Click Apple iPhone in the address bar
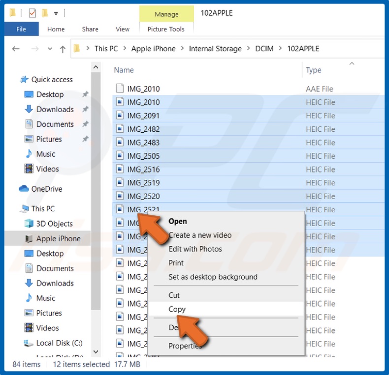This screenshot has width=389, height=375. pos(153,49)
